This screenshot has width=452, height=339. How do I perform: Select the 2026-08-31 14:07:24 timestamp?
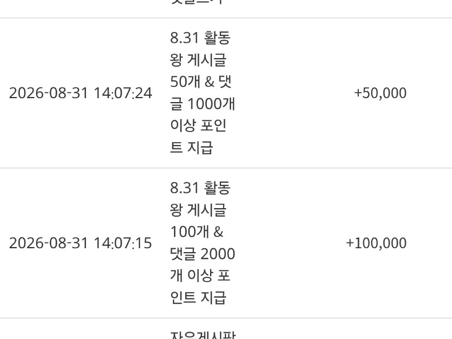(x=80, y=93)
